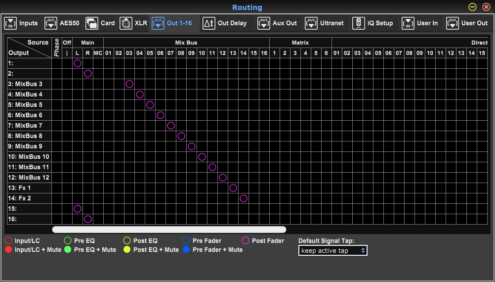Click the AES50 output icon
The width and height of the screenshot is (495, 282).
coord(50,23)
